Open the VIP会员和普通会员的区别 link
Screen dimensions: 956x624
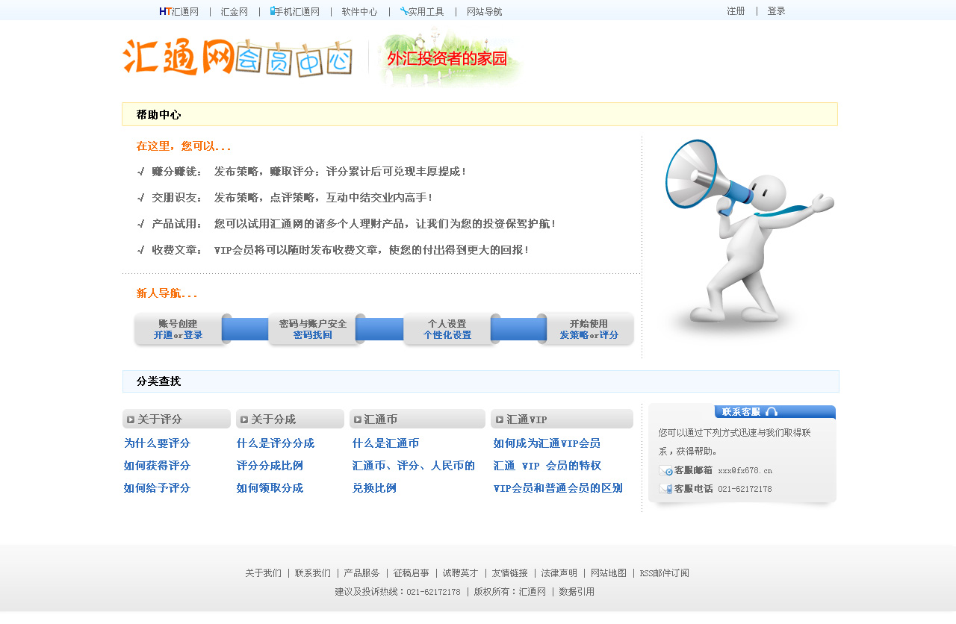point(558,488)
